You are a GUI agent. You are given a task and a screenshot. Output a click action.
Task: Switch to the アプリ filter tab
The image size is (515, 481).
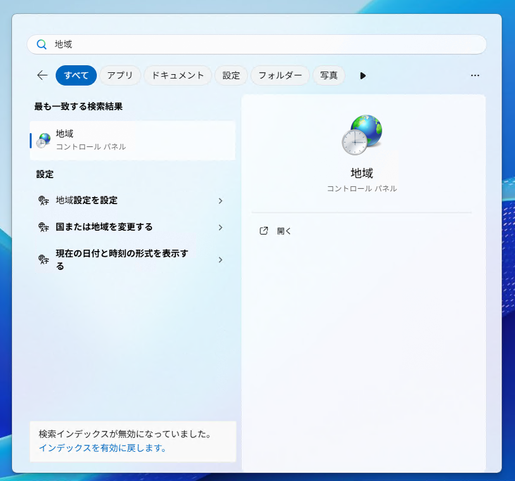[120, 75]
